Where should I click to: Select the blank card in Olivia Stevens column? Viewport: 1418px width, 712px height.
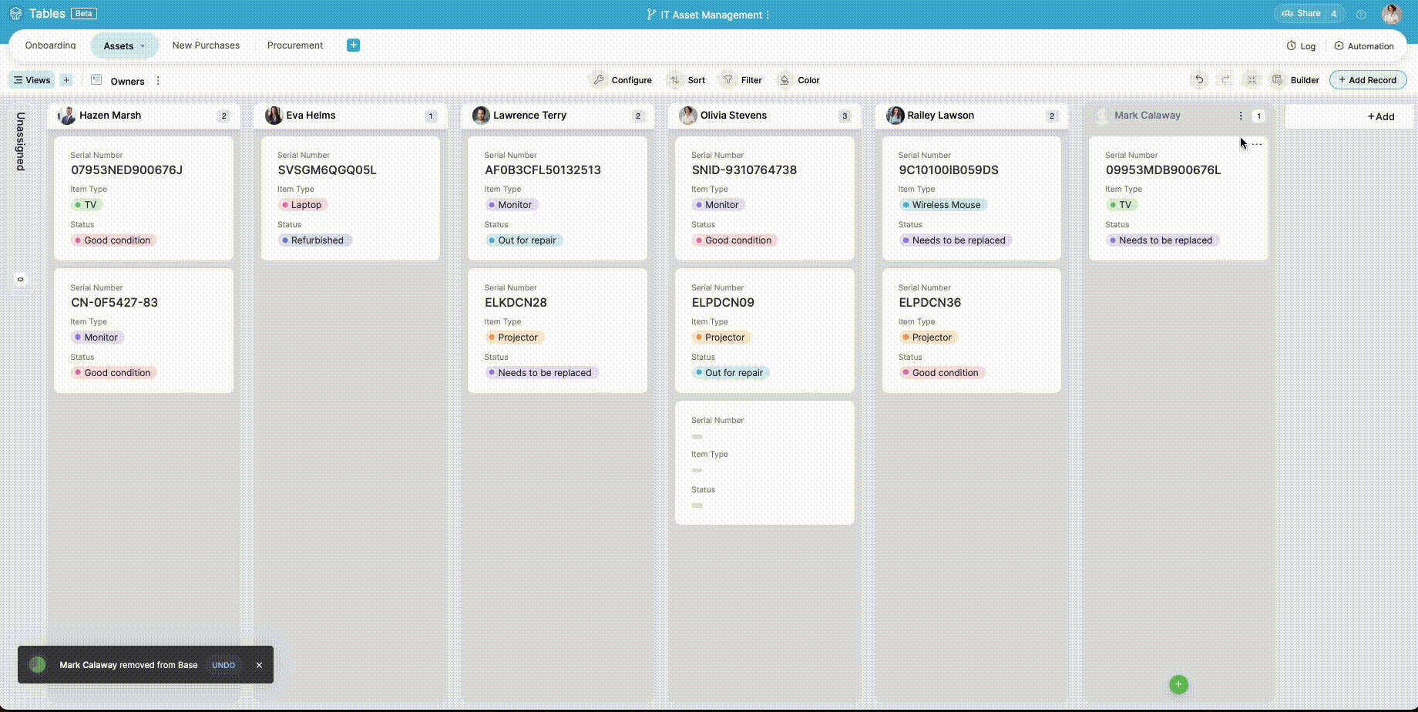point(764,463)
